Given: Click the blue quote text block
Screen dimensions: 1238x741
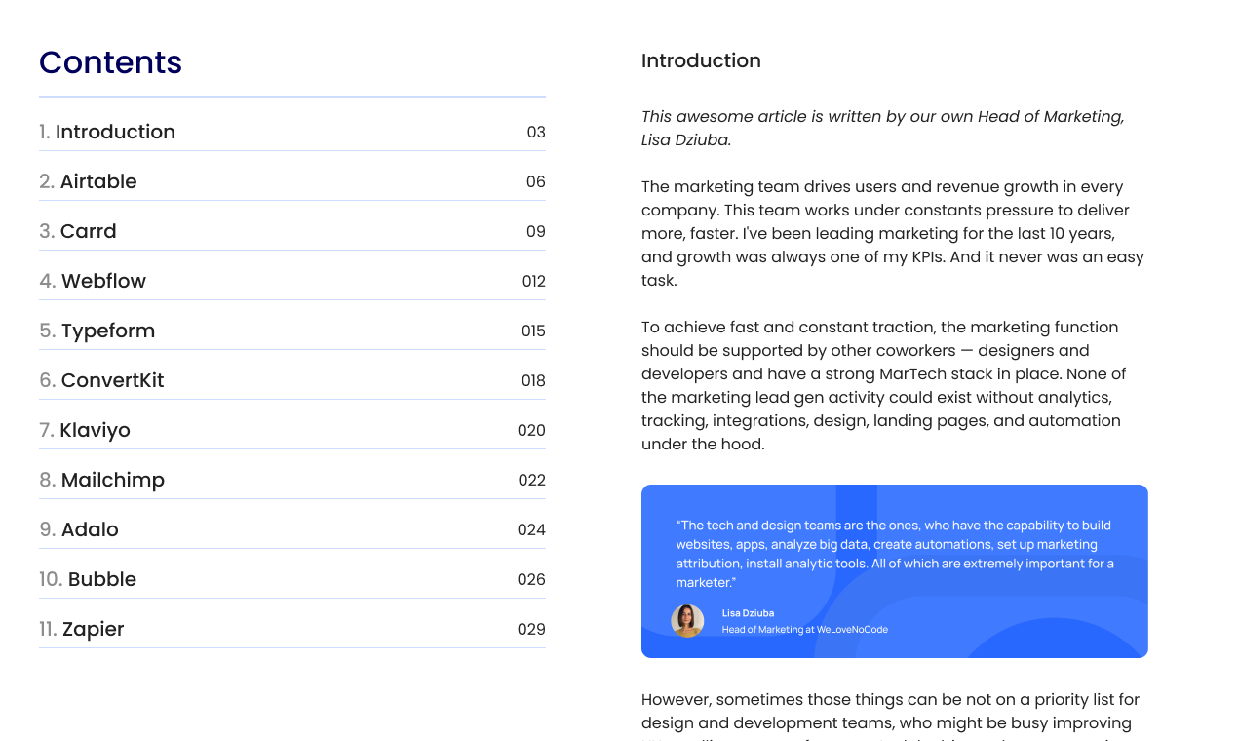Looking at the screenshot, I should point(895,554).
